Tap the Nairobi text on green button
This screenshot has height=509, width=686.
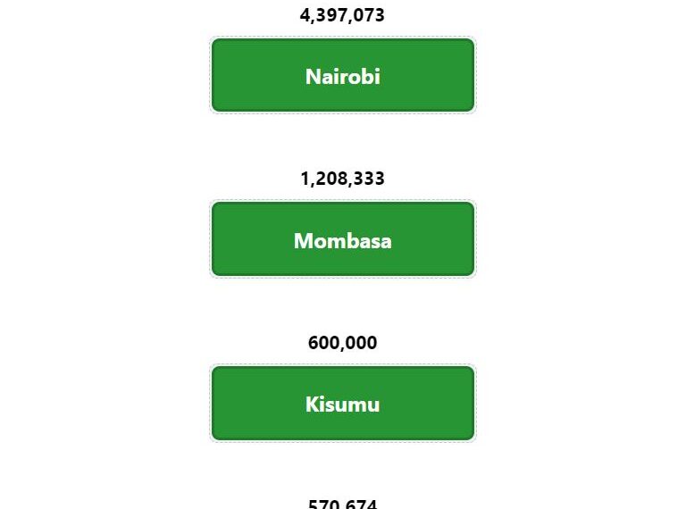343,77
